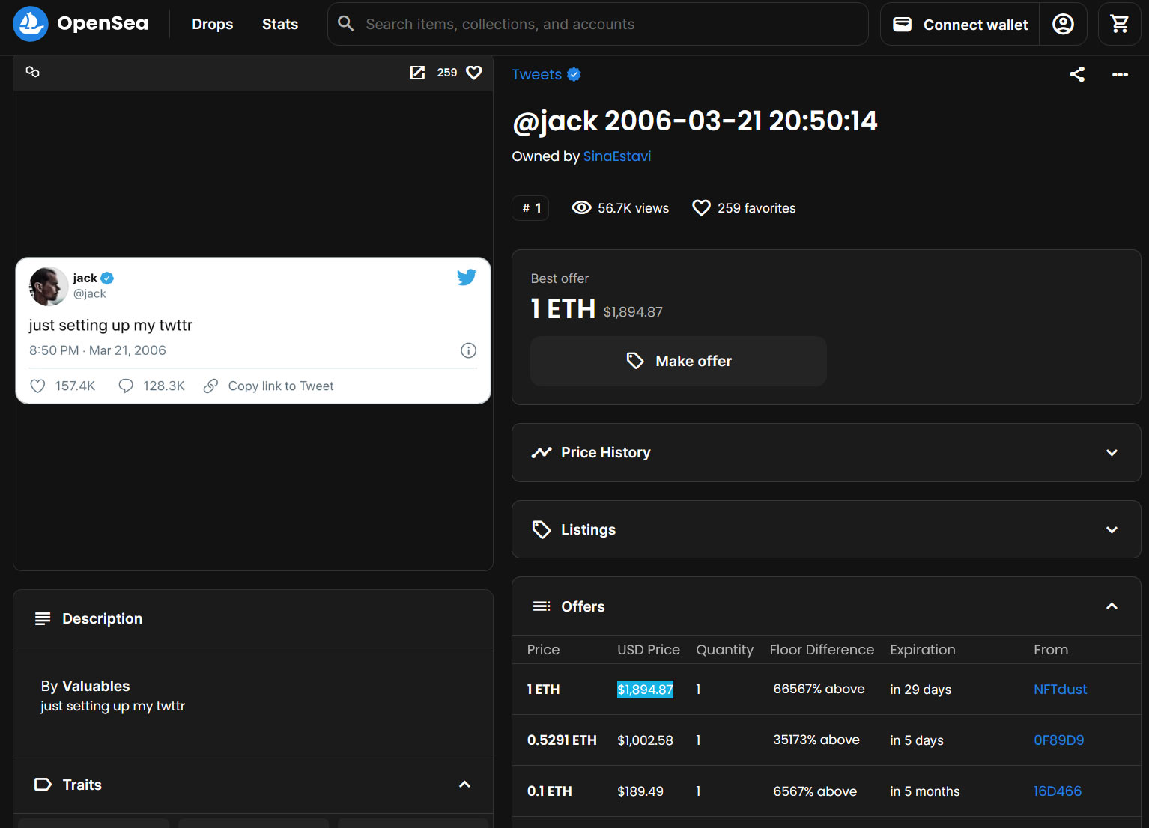Focus the search items input field
The width and height of the screenshot is (1149, 828).
(598, 24)
